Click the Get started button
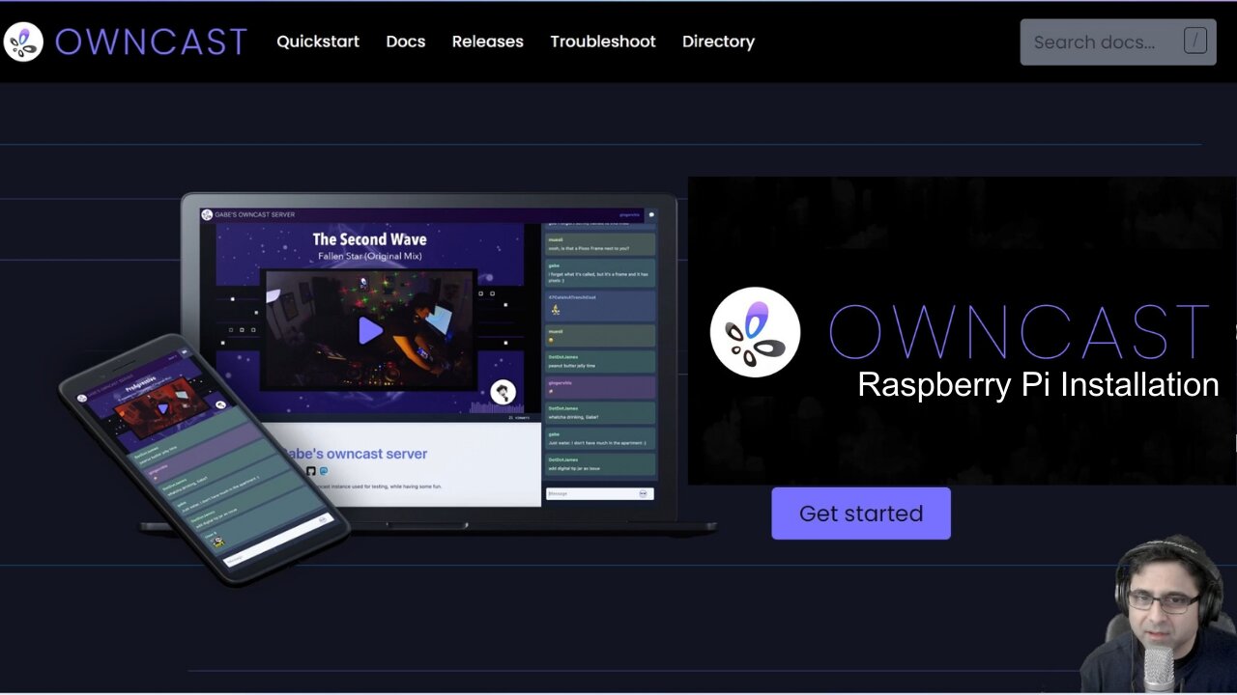 coord(860,513)
